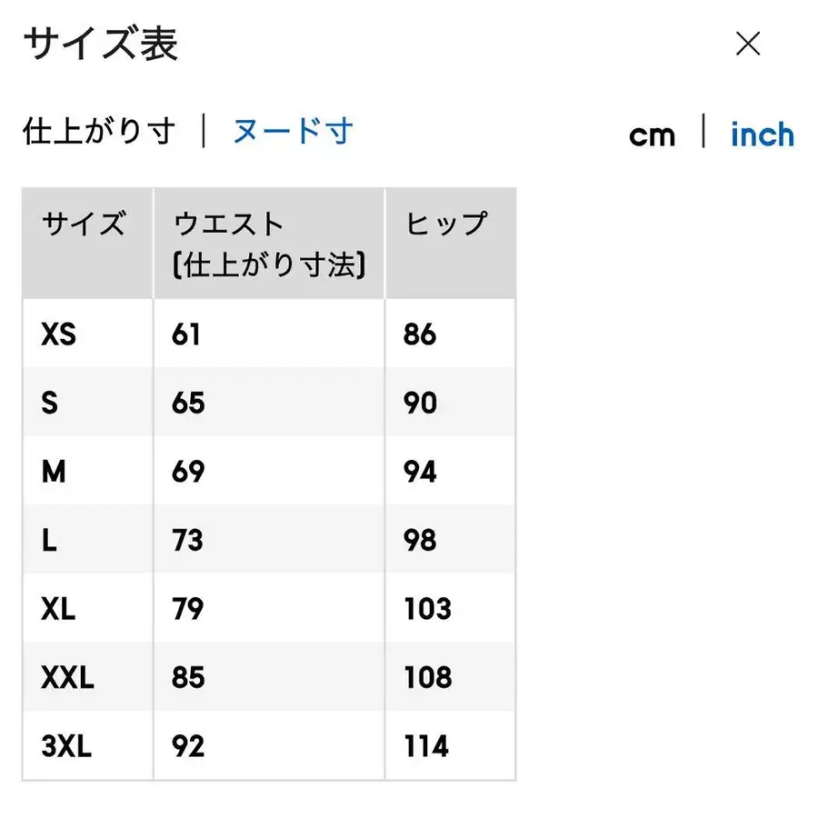
Task: Click the waist value 69 for size M
Action: coord(187,472)
